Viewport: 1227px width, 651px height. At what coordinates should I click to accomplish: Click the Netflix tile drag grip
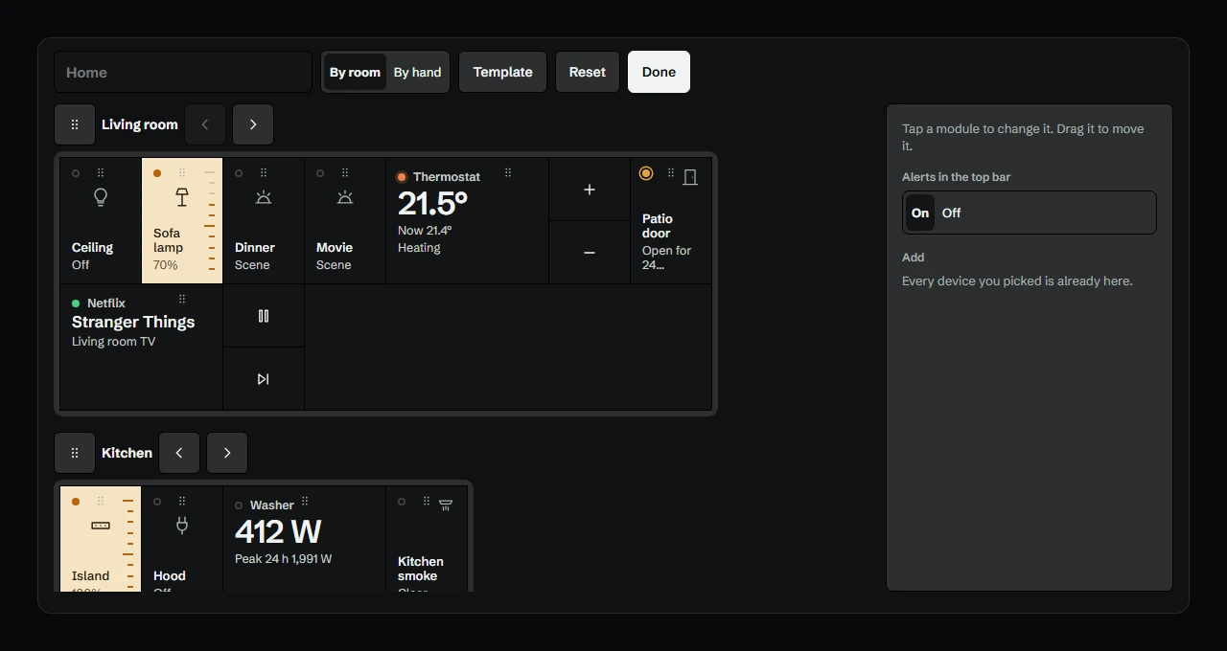(x=182, y=300)
